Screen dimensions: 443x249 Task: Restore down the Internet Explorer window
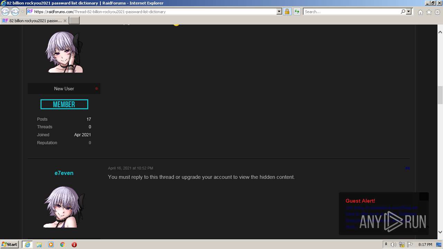tap(433, 3)
